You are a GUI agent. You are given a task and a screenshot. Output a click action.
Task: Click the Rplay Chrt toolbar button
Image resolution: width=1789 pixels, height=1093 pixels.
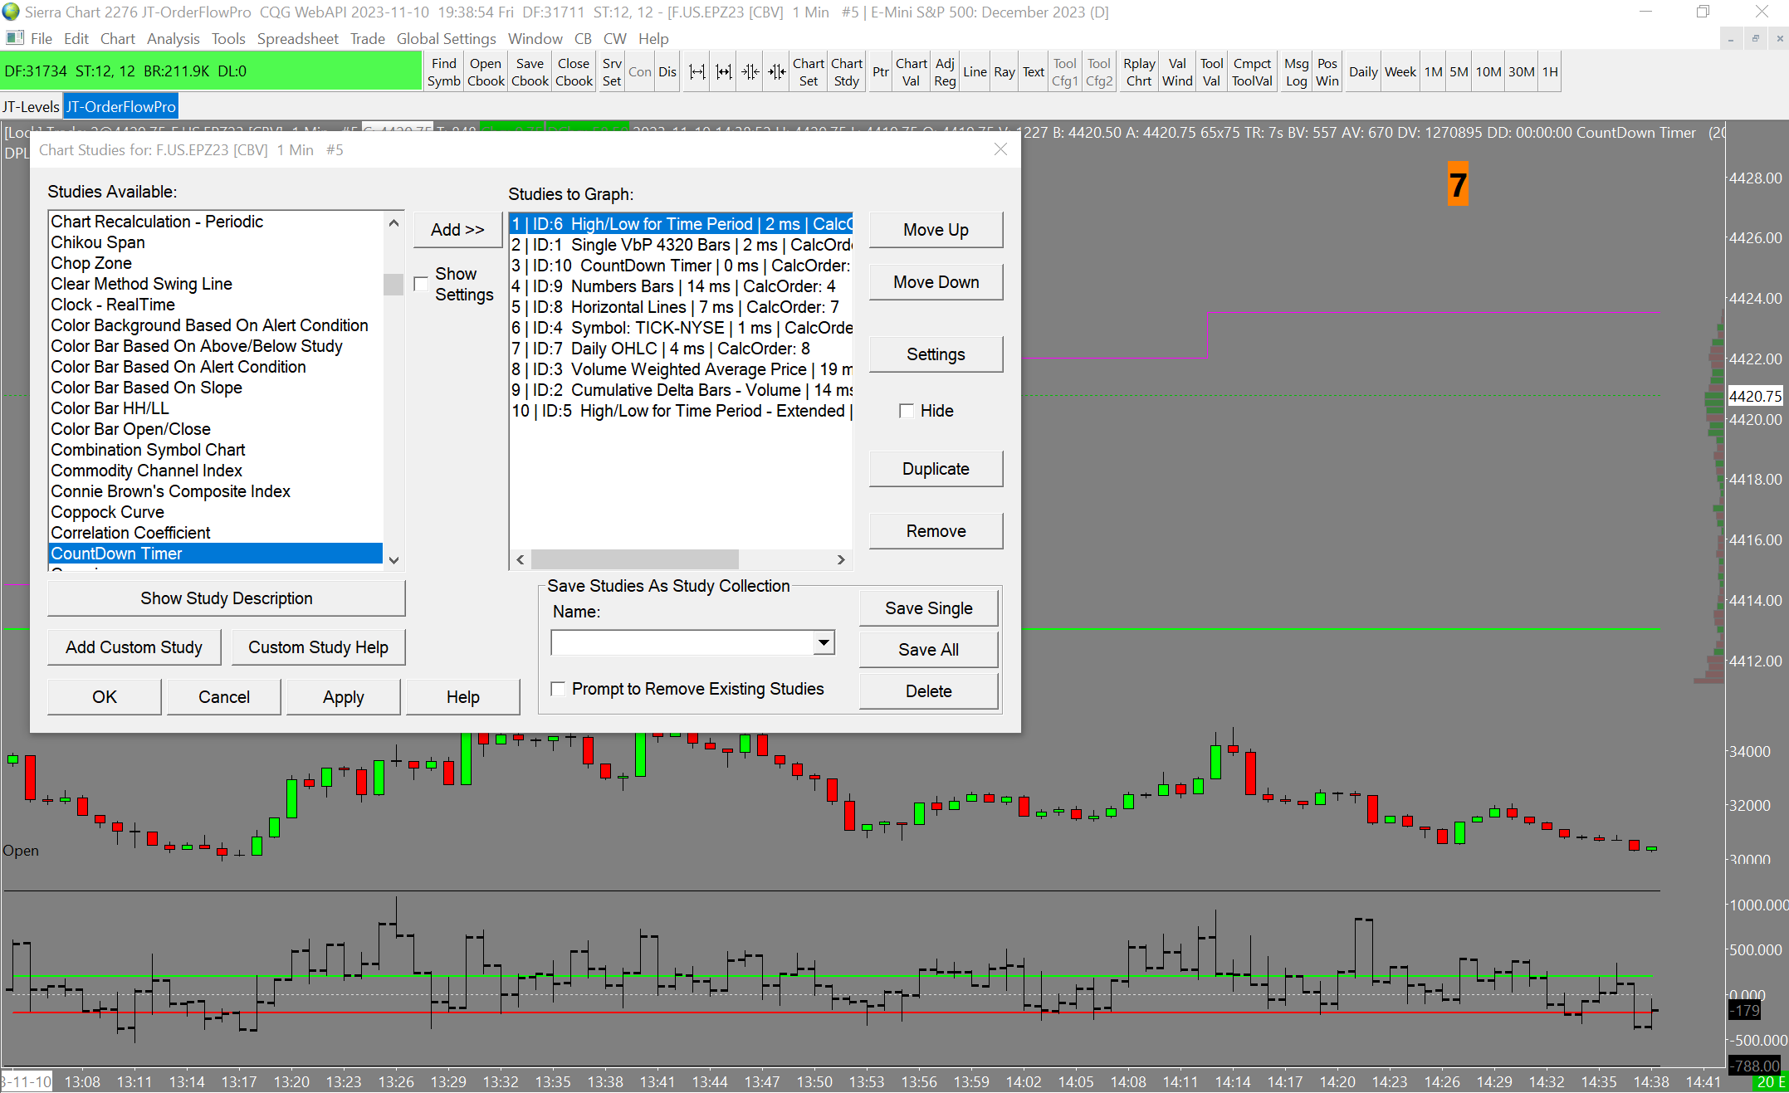(1139, 72)
